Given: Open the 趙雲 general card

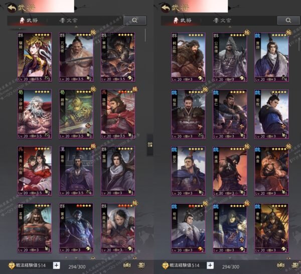Looking at the screenshot, I should [76, 114].
